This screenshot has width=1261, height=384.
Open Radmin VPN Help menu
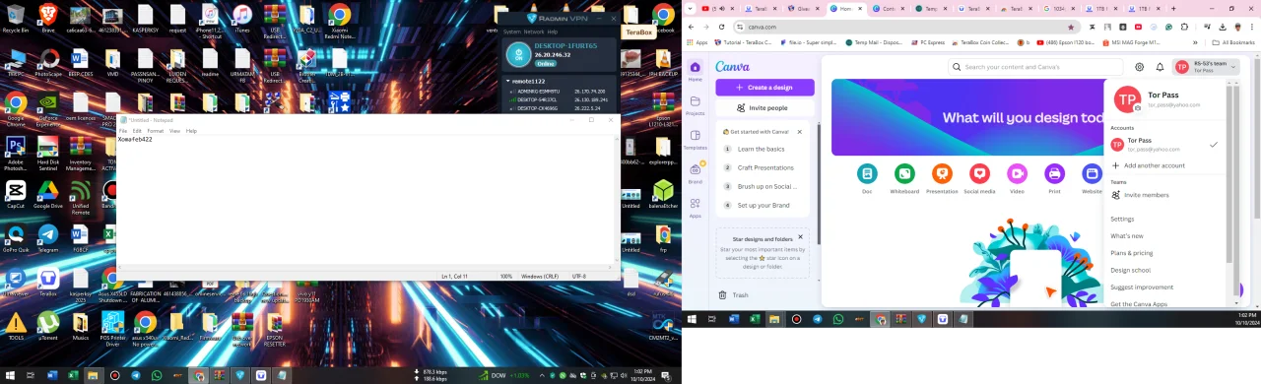[x=553, y=32]
